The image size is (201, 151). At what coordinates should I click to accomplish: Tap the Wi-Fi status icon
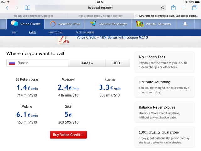tap(8, 2)
